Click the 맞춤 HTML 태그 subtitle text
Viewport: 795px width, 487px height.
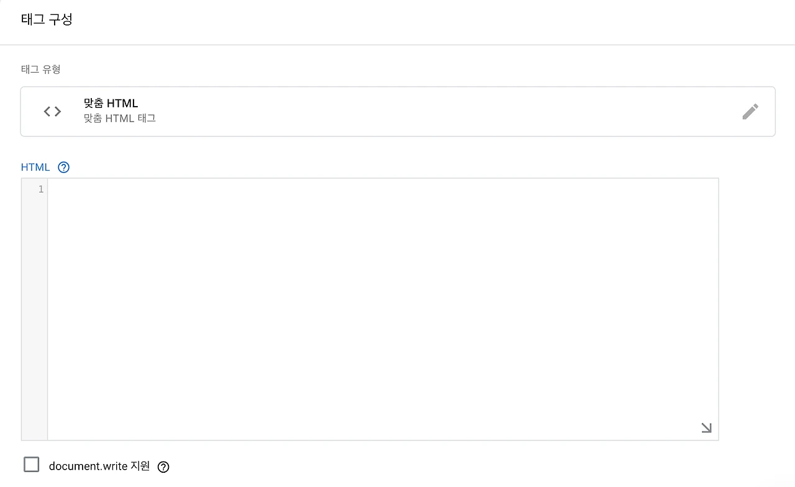(x=119, y=118)
